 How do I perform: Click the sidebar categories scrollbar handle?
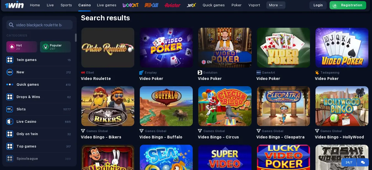pyautogui.click(x=76, y=38)
